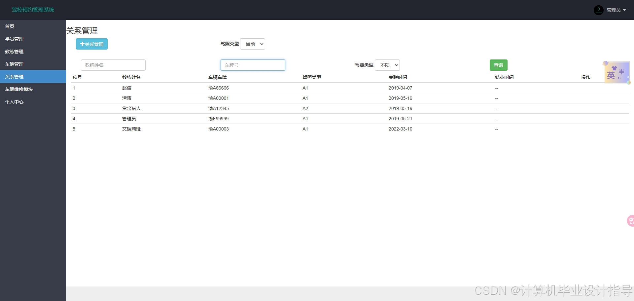This screenshot has width=634, height=301.
Task: Click plate number 渝A12345
Action: 219,108
